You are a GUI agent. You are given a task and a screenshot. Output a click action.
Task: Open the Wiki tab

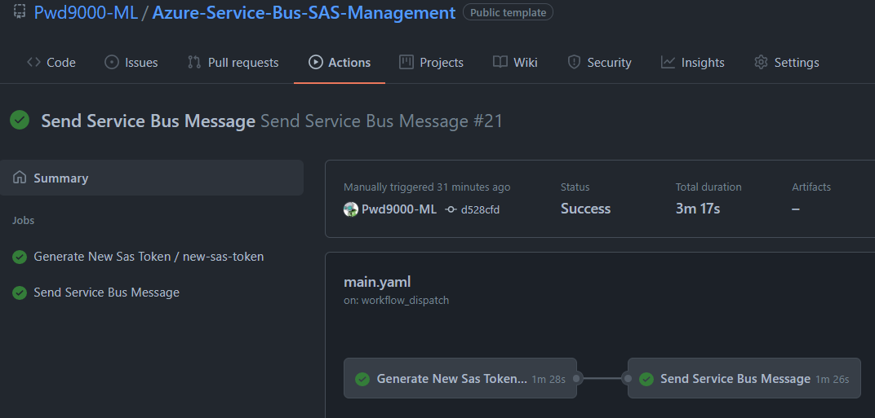coord(515,63)
